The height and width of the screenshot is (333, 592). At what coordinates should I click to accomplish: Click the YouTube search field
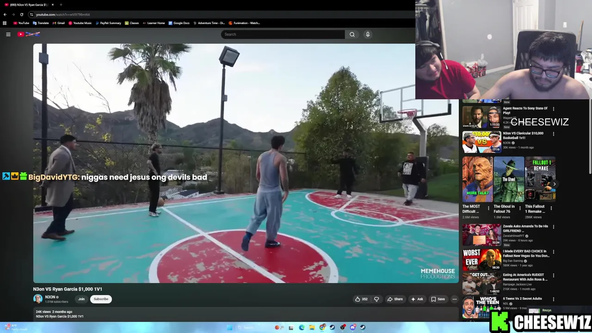pos(283,34)
